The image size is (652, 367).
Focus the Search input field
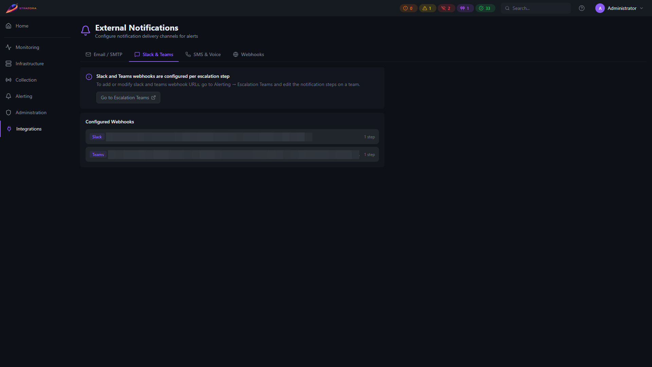(536, 8)
